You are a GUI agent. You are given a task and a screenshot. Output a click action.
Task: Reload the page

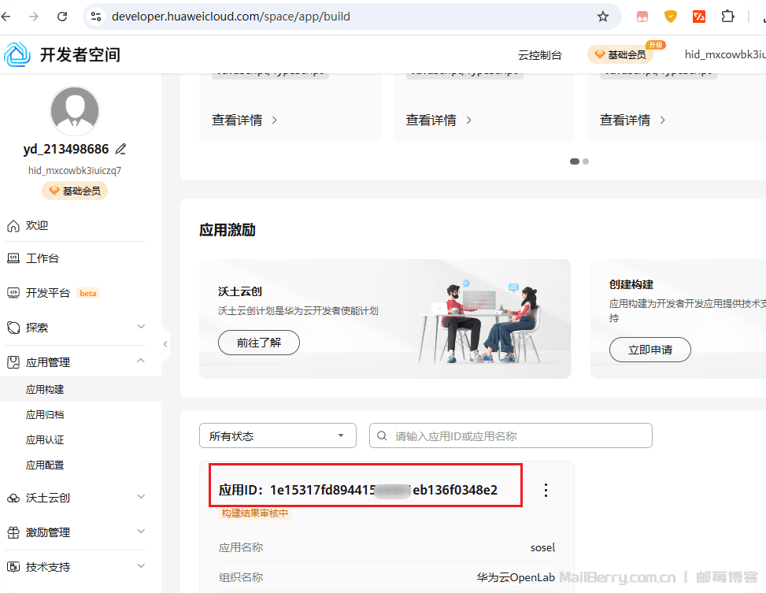[x=61, y=17]
